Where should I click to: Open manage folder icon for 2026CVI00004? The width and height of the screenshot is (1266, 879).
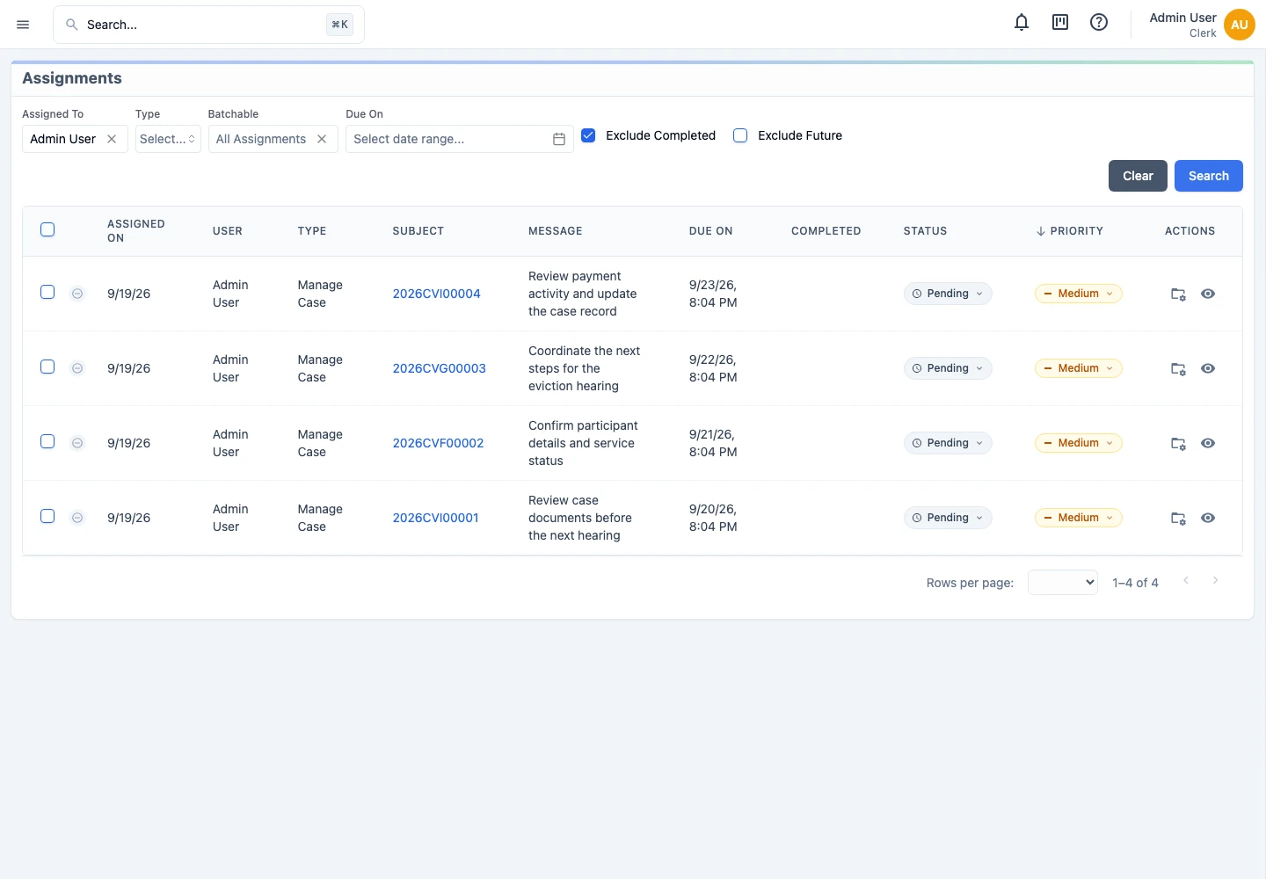[1178, 294]
